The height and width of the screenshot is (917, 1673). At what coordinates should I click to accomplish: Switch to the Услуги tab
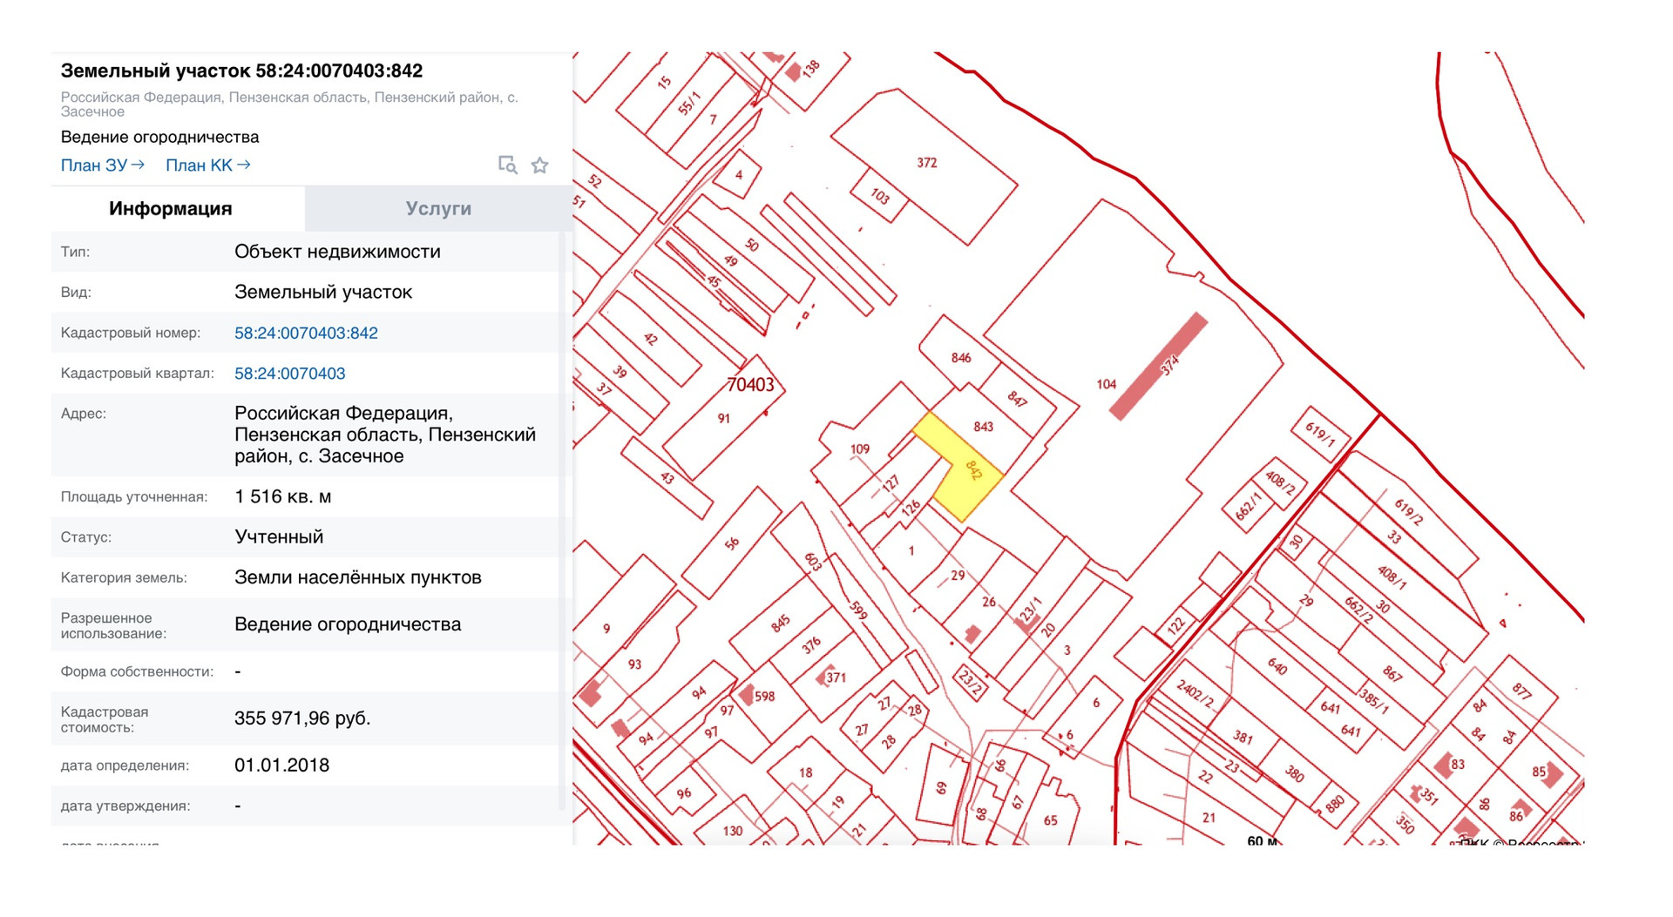pyautogui.click(x=438, y=209)
